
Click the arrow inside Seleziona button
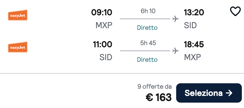click(x=229, y=93)
